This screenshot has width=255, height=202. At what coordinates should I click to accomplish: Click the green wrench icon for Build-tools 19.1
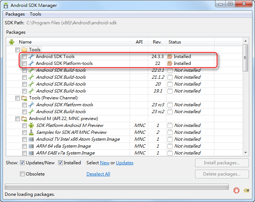coord(31,91)
